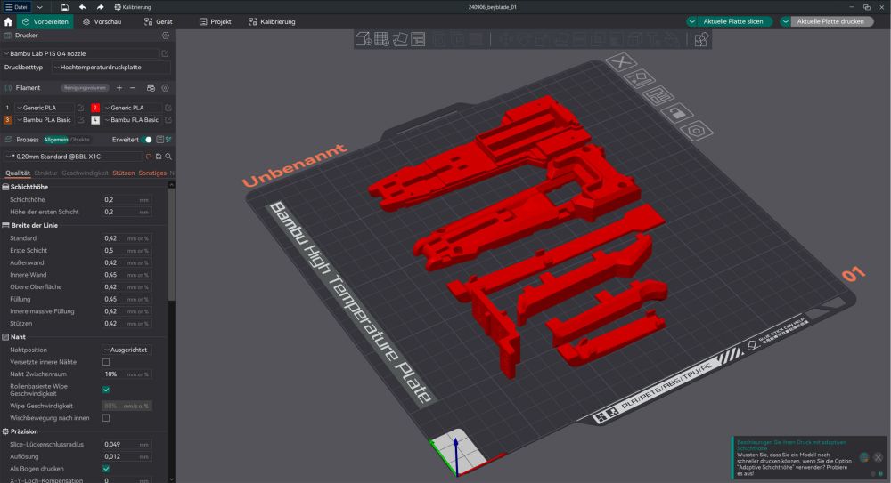Open the Geschwindigkeit settings tab
The width and height of the screenshot is (891, 483).
[85, 173]
